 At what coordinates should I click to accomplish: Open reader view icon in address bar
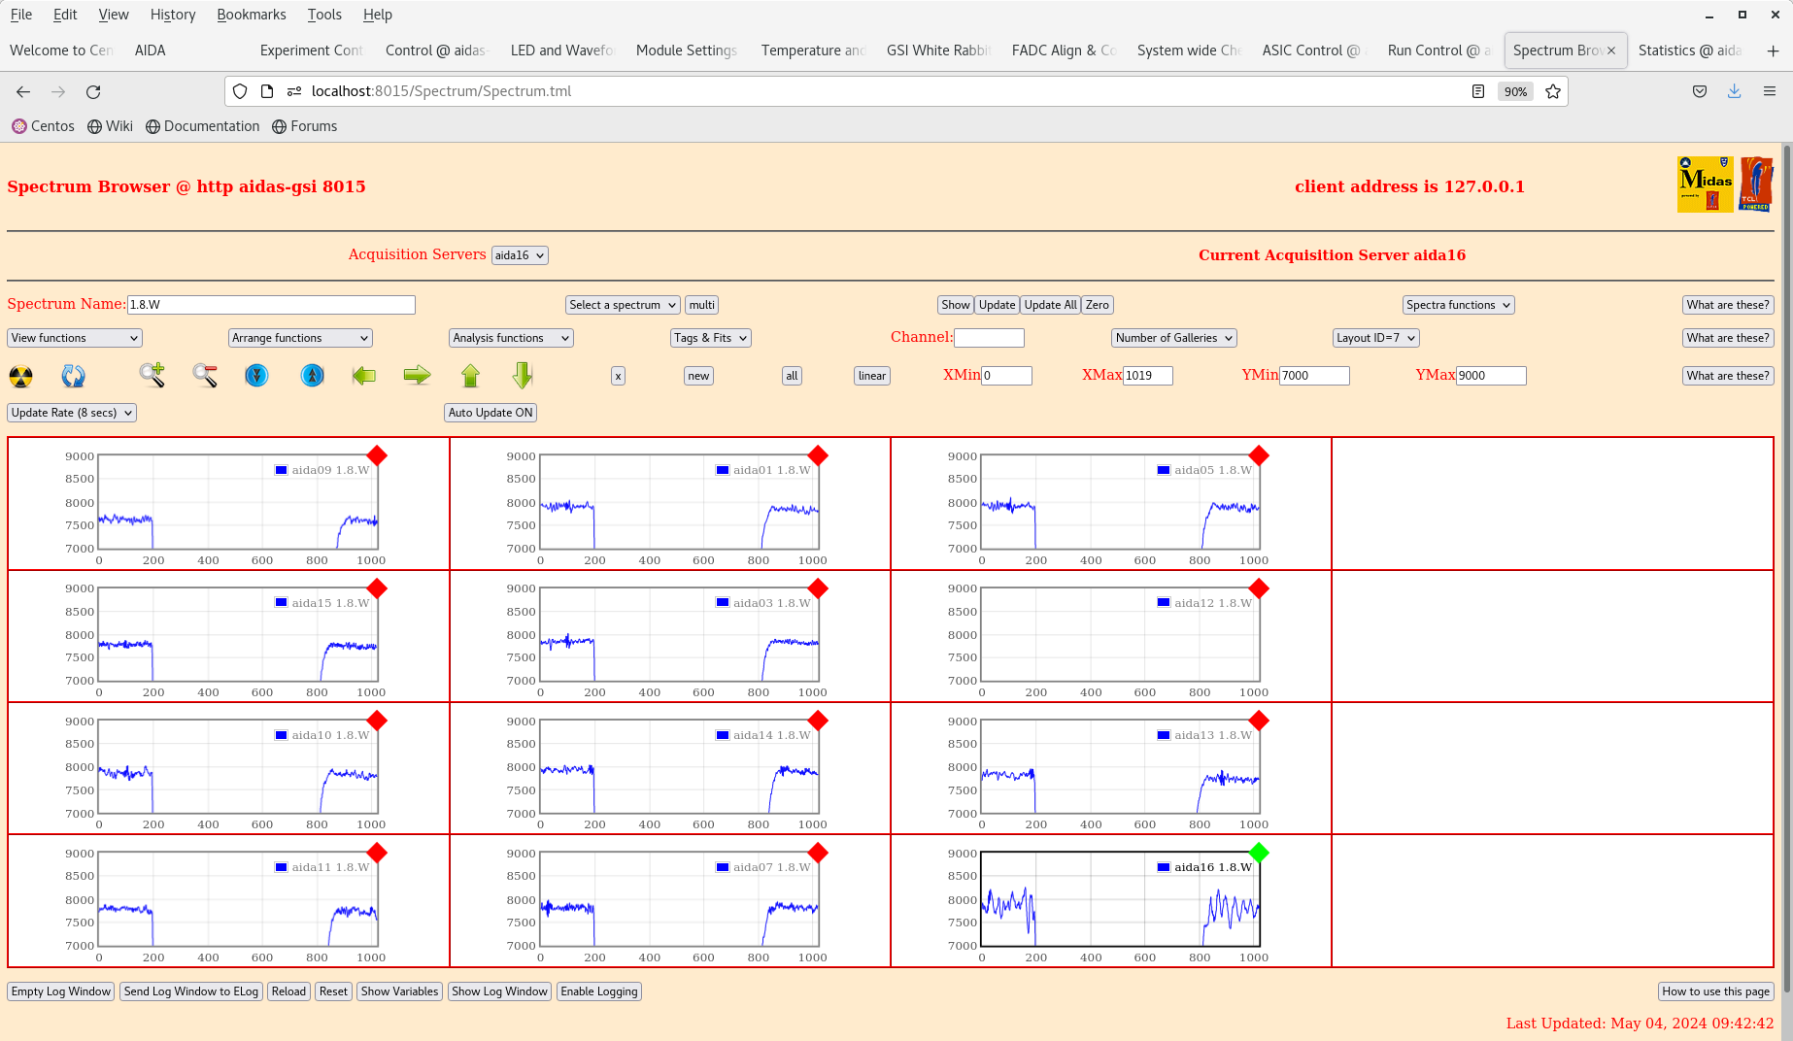(x=1477, y=91)
